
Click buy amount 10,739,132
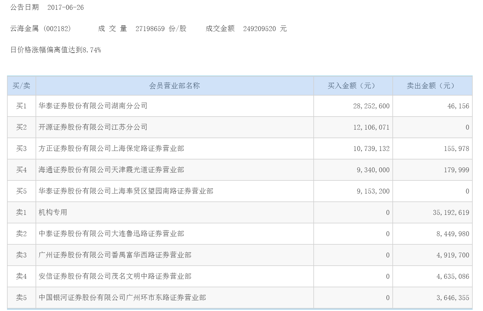coord(371,149)
